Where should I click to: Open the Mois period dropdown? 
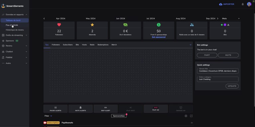tap(231, 19)
